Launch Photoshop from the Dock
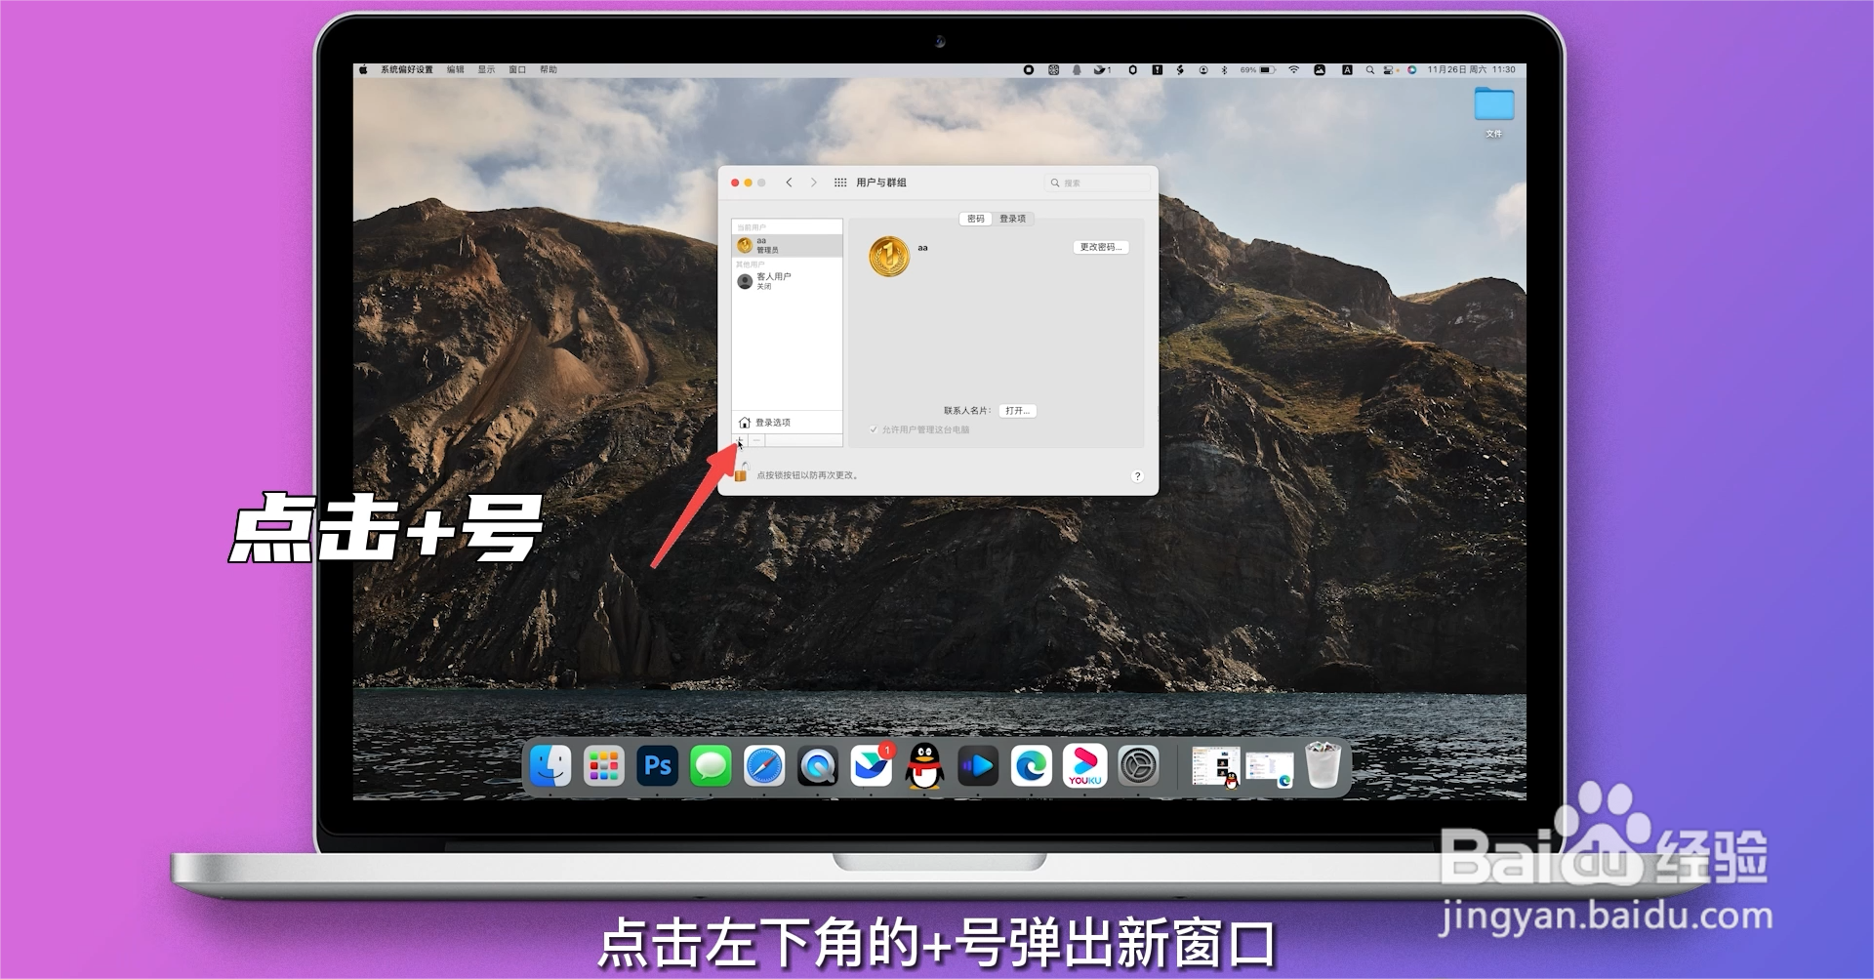The image size is (1874, 979). point(658,767)
